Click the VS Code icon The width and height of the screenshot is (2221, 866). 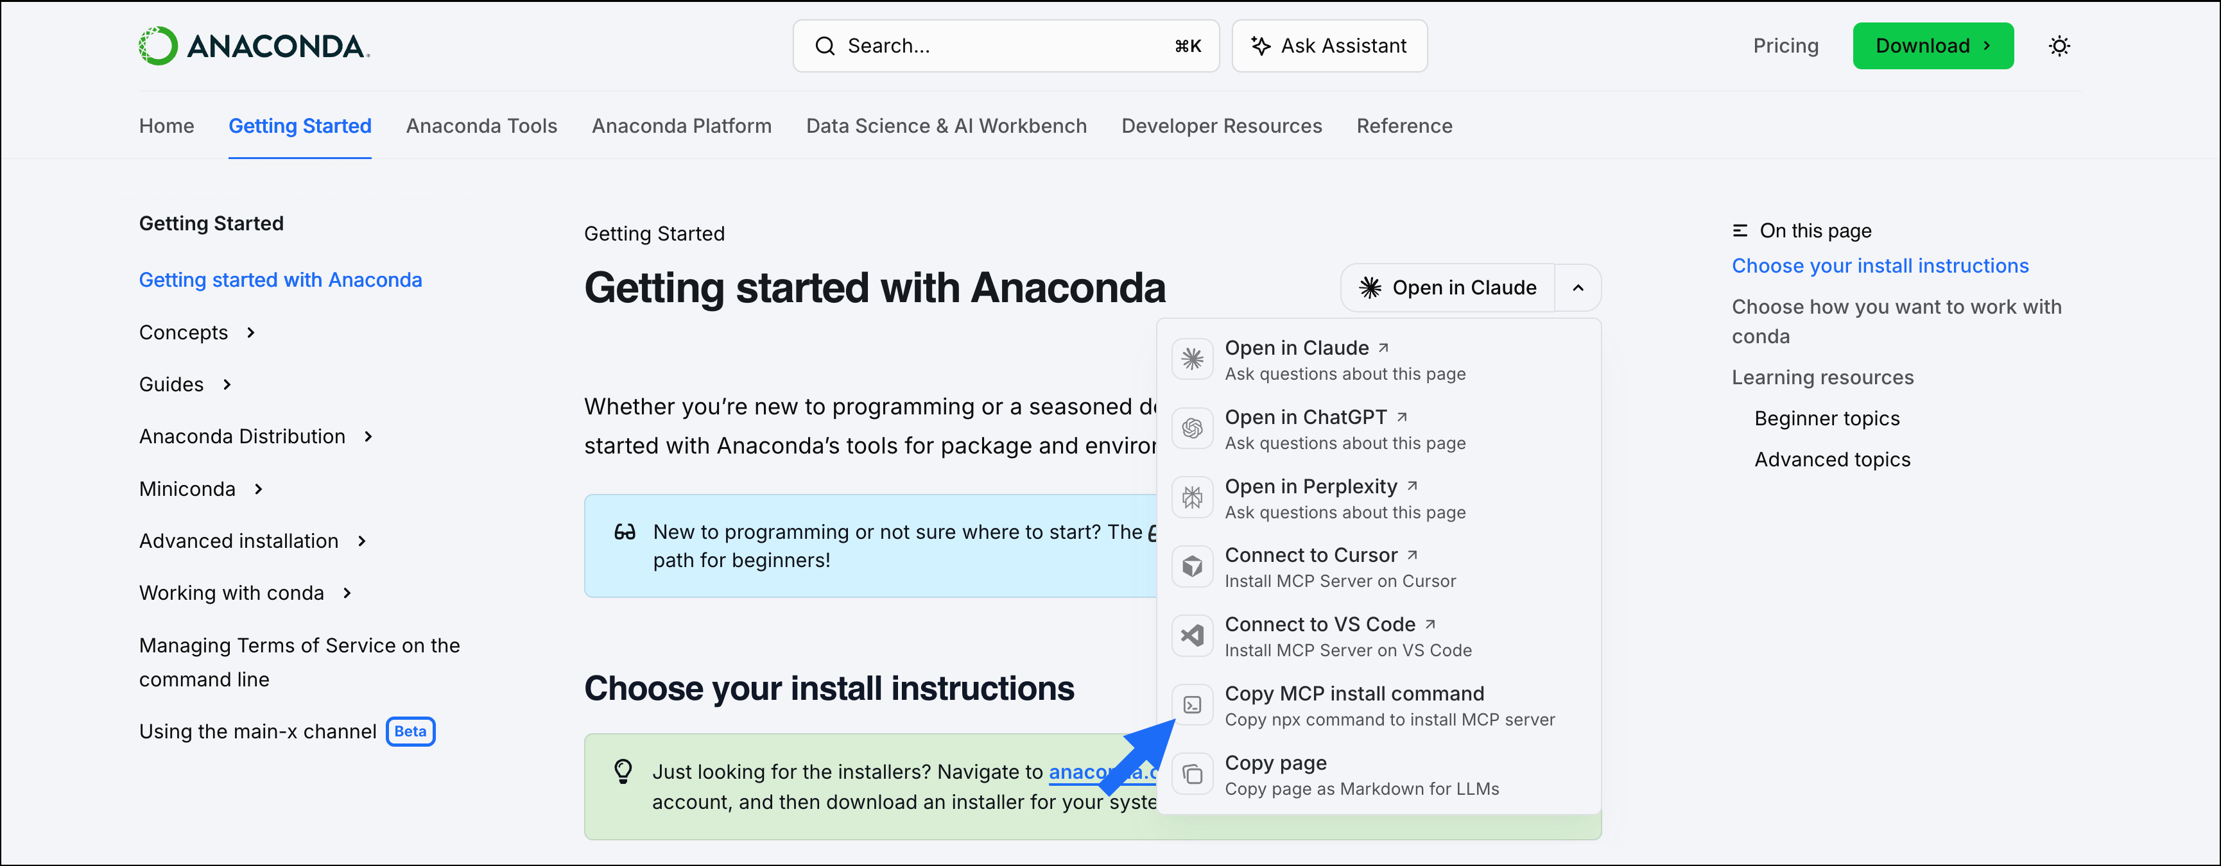1193,636
